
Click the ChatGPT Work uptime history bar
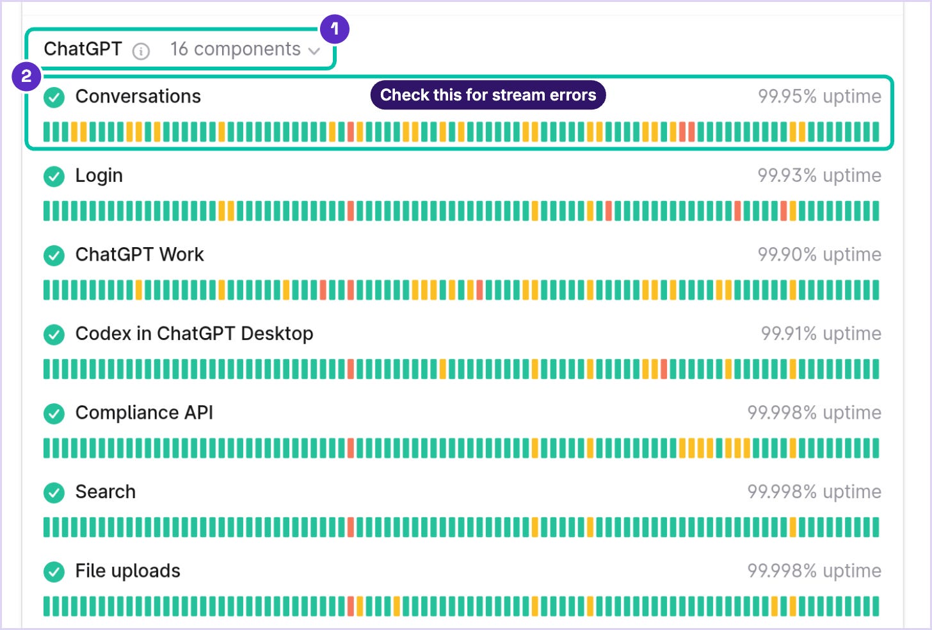(x=462, y=290)
